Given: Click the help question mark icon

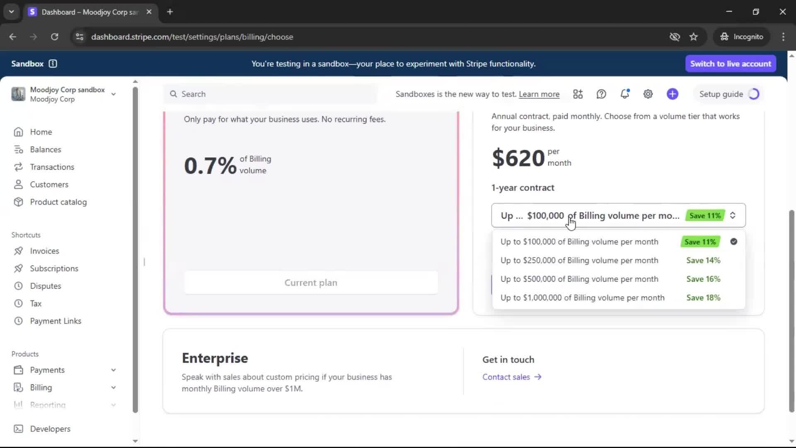Looking at the screenshot, I should point(601,94).
